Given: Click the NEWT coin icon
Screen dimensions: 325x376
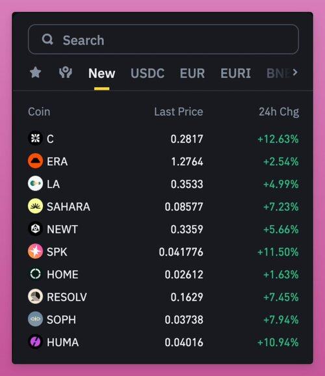Looking at the screenshot, I should pos(35,228).
